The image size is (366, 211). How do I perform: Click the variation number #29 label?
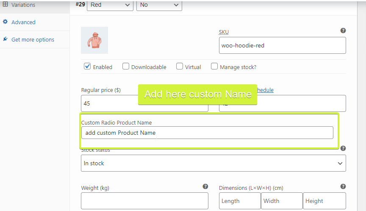pyautogui.click(x=80, y=4)
